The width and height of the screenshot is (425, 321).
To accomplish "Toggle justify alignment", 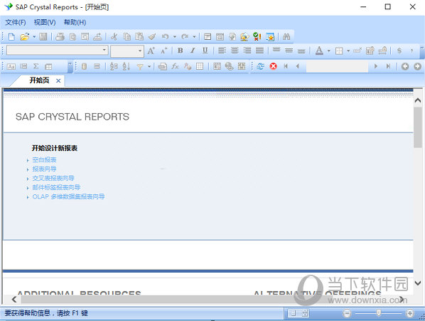I will pyautogui.click(x=259, y=51).
